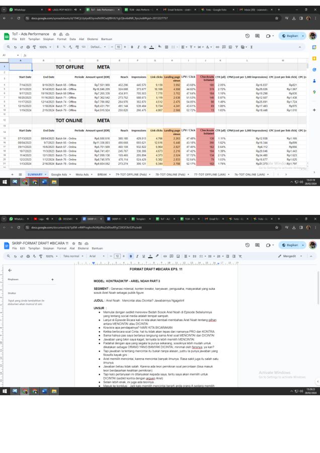Open version history in the Docs window
Viewport: 320px width, 453px height.
[x=248, y=245]
